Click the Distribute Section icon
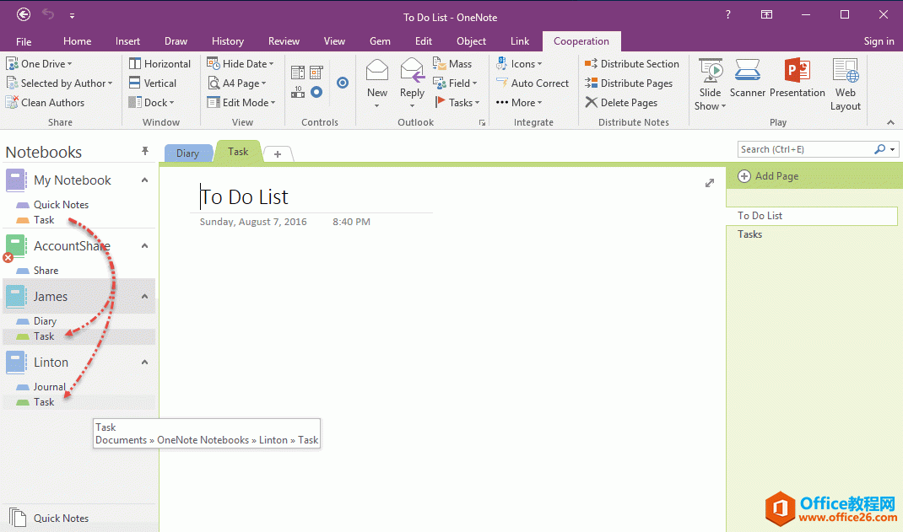Screen dimensions: 903x532 point(592,64)
